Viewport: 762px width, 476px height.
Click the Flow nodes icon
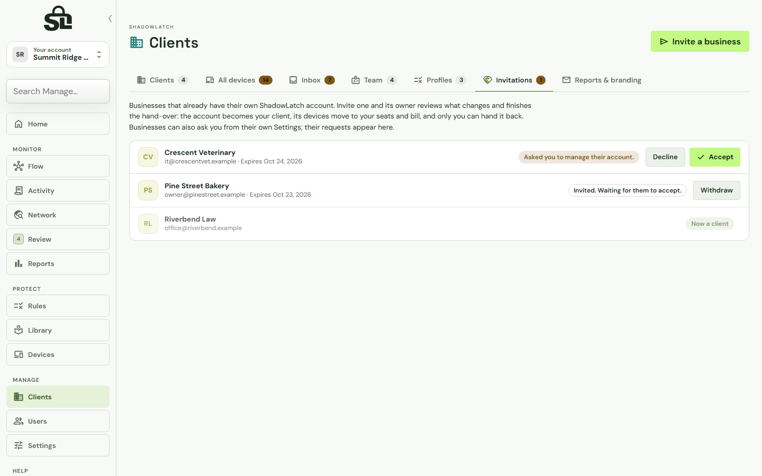(19, 166)
